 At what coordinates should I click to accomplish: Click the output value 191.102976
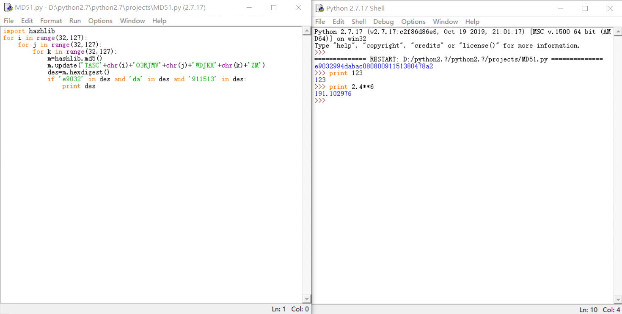[x=333, y=94]
